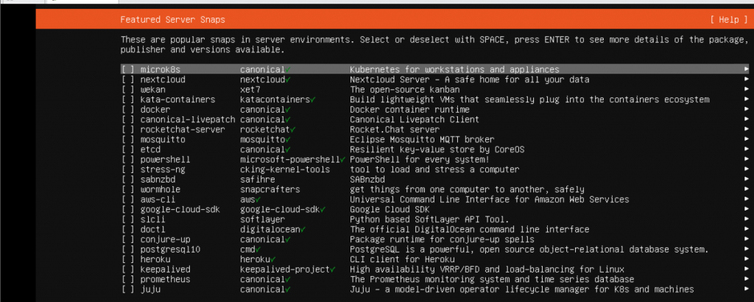Select "The open-source kanban" description text
The image size is (754, 302).
tap(405, 89)
